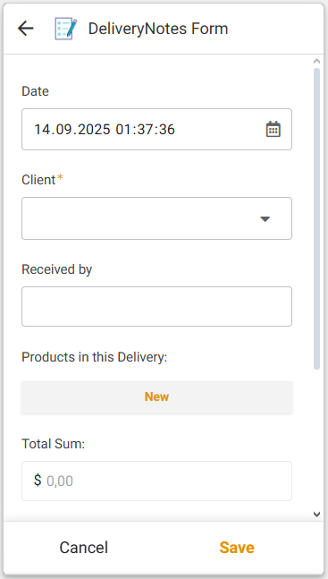This screenshot has height=579, width=328.
Task: Click the DeliveryNotes Form title
Action: (158, 29)
